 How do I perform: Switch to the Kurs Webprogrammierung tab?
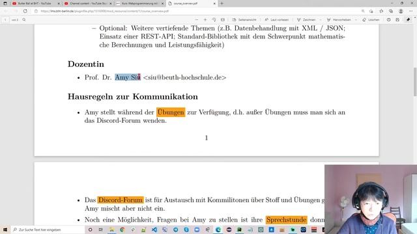click(140, 3)
